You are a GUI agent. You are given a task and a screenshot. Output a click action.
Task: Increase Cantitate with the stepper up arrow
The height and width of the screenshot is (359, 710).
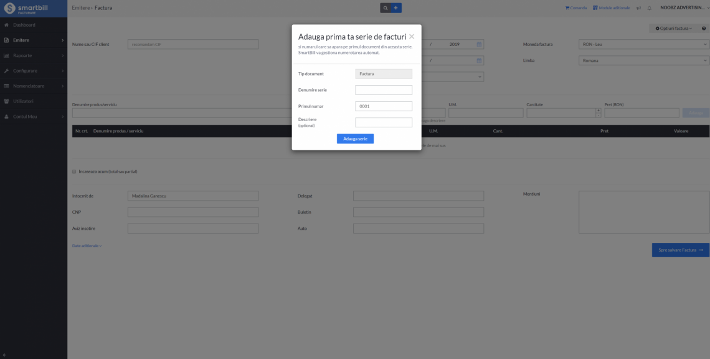(599, 111)
